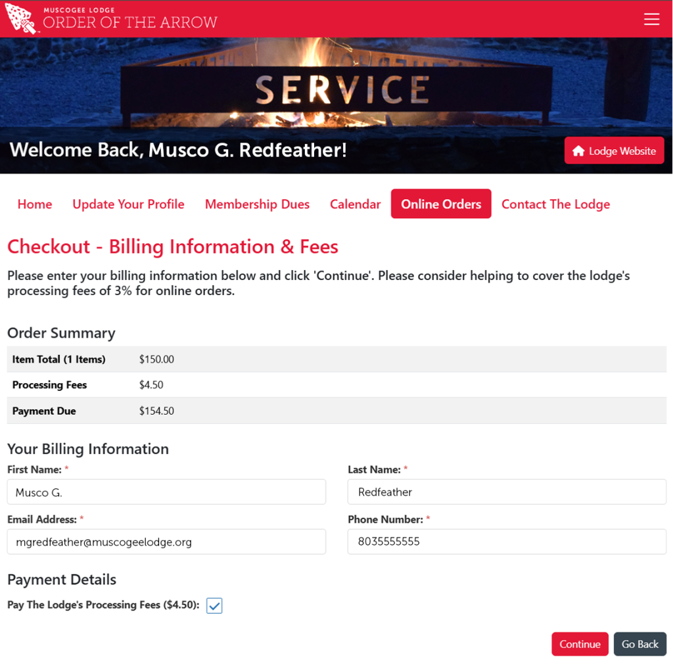Screen dimensions: 673x669
Task: Open the Update Your Profile tab
Action: [128, 204]
